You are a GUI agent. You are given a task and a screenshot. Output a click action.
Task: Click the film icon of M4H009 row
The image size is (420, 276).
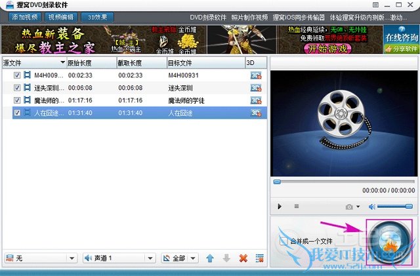(x=27, y=75)
